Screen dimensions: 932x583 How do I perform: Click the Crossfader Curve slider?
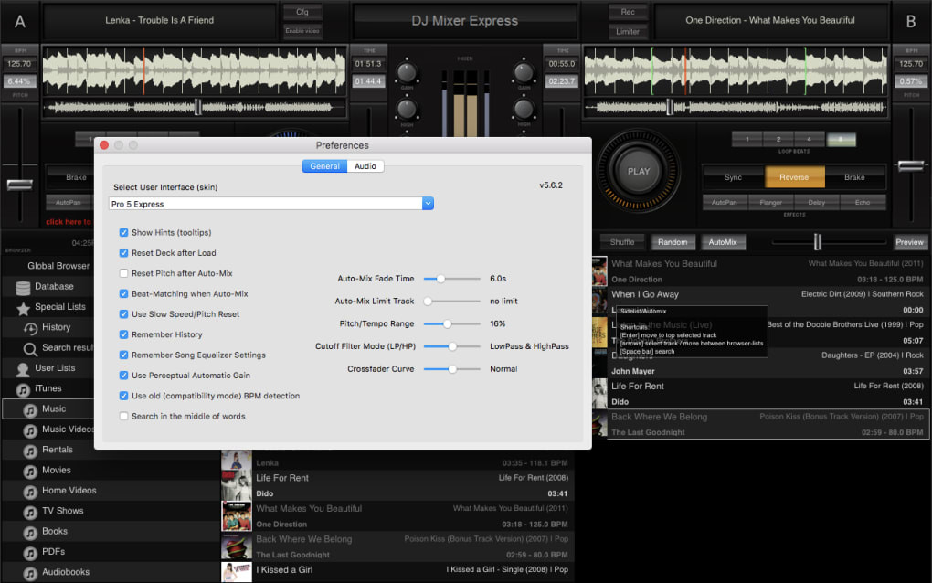[x=451, y=369]
